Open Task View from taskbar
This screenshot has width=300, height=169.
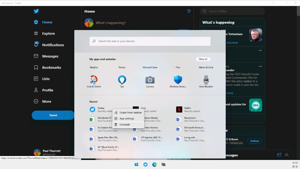tap(164, 164)
